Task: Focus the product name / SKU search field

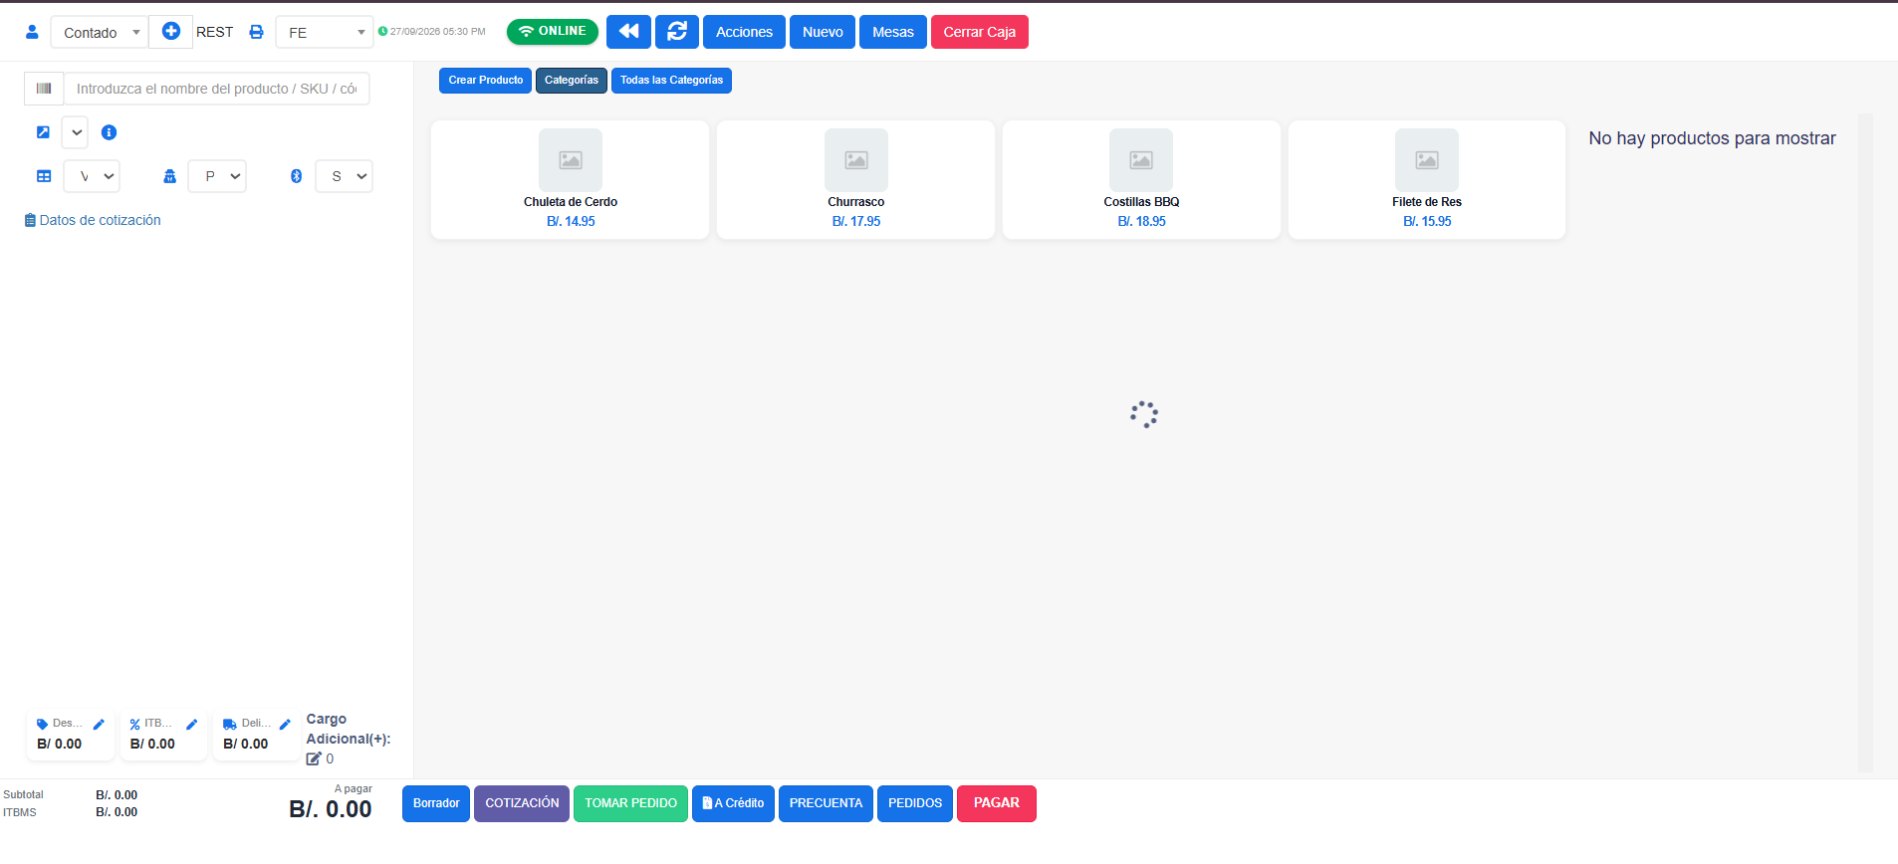Action: tap(217, 89)
